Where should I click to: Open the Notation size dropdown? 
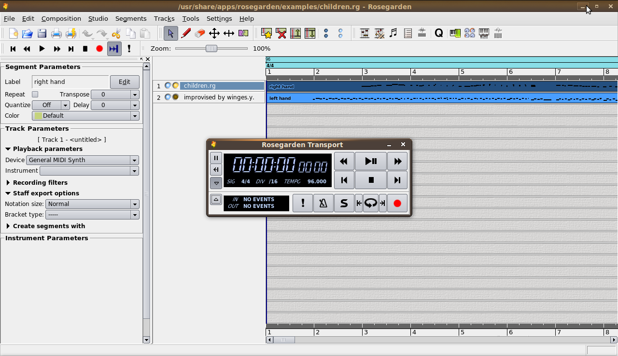(x=92, y=204)
